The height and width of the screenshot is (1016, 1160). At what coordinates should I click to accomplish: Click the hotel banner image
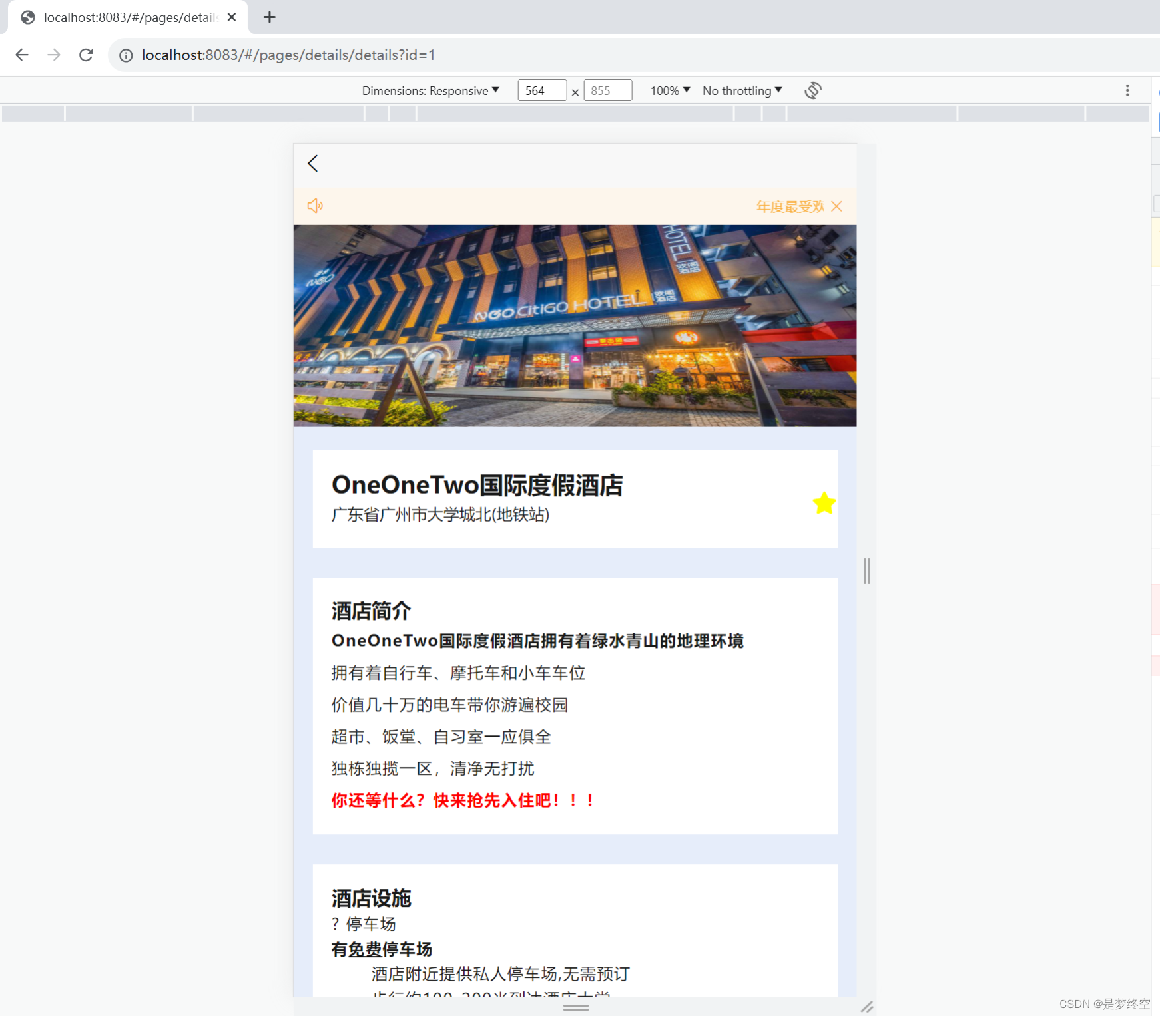coord(575,325)
